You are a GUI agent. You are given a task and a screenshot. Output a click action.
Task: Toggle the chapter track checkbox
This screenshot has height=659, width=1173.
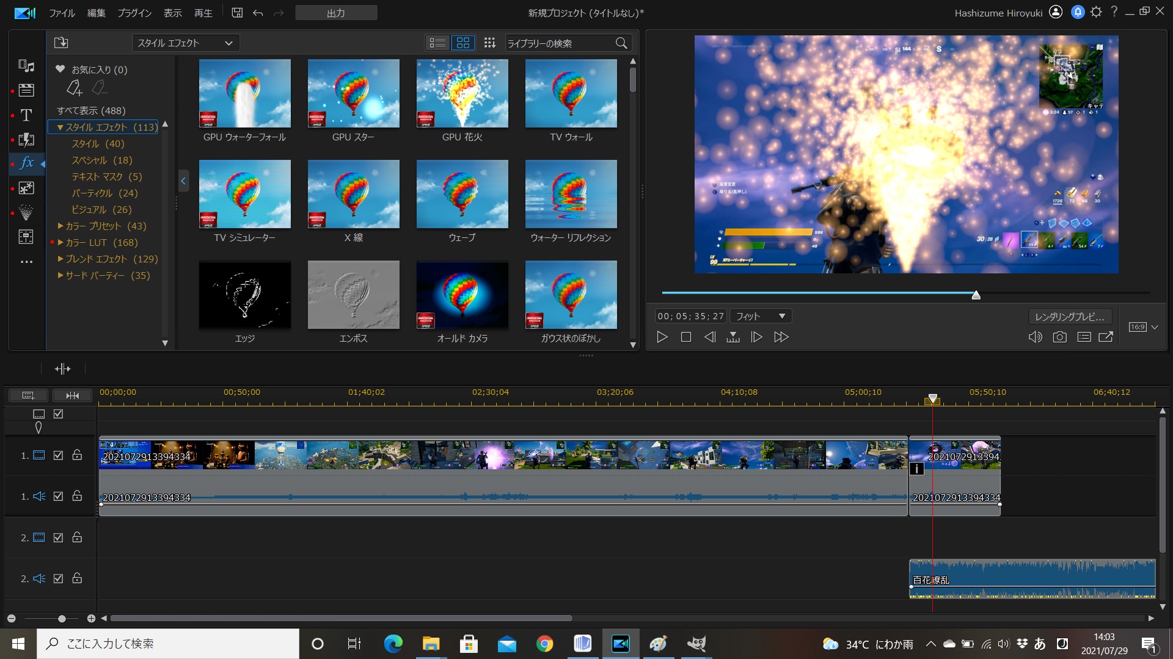click(x=58, y=414)
